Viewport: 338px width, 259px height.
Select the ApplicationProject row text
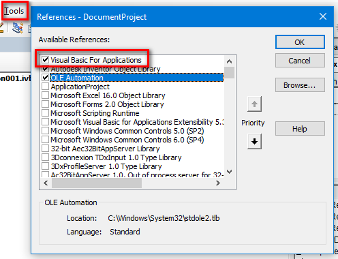[x=80, y=87]
